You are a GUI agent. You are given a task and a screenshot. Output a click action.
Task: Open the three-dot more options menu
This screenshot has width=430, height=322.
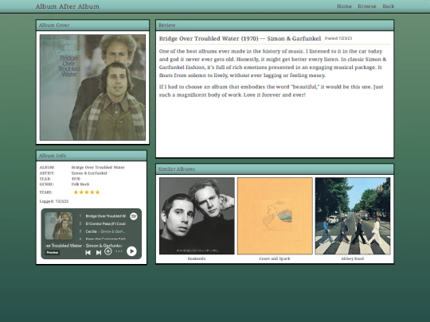[x=119, y=251]
